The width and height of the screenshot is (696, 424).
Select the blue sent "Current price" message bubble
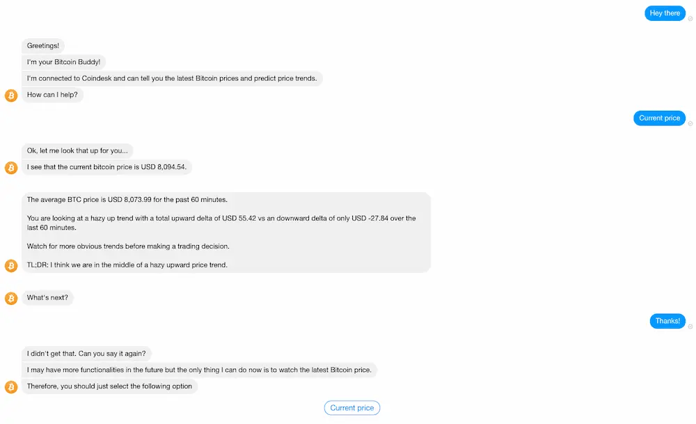tap(659, 118)
